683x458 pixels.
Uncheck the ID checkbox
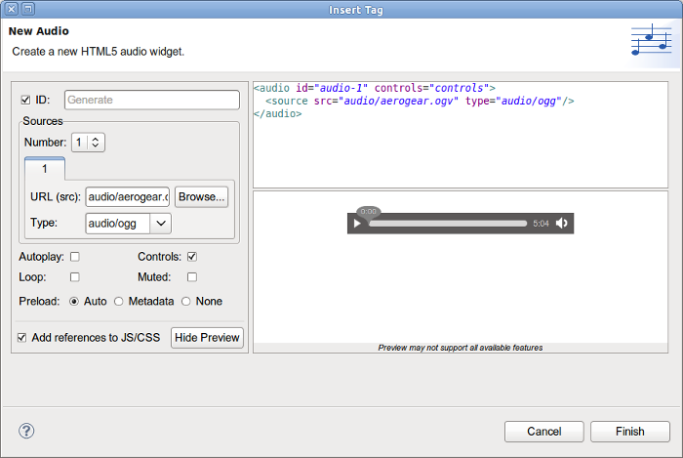point(25,100)
